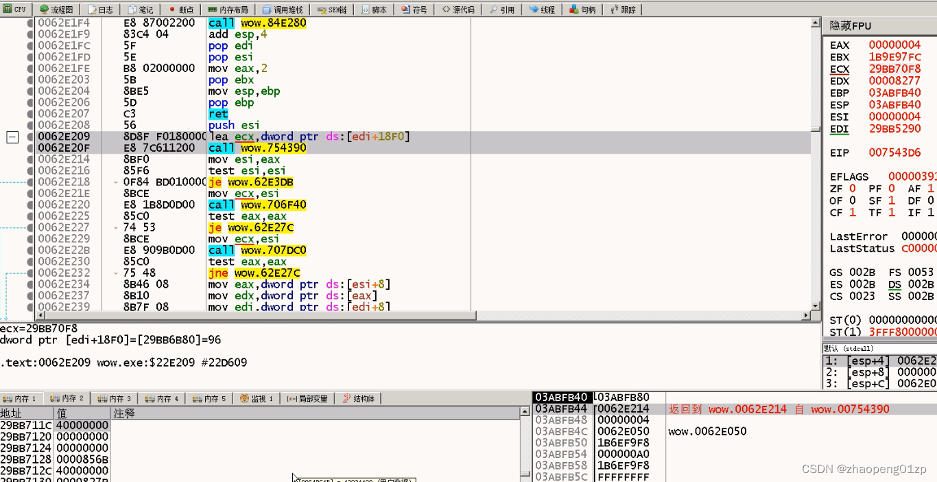The image size is (937, 482).
Task: Switch to the 内存 2 dump tab
Action: pyautogui.click(x=68, y=398)
